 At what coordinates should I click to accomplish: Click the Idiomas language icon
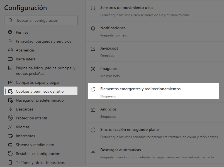(10, 127)
